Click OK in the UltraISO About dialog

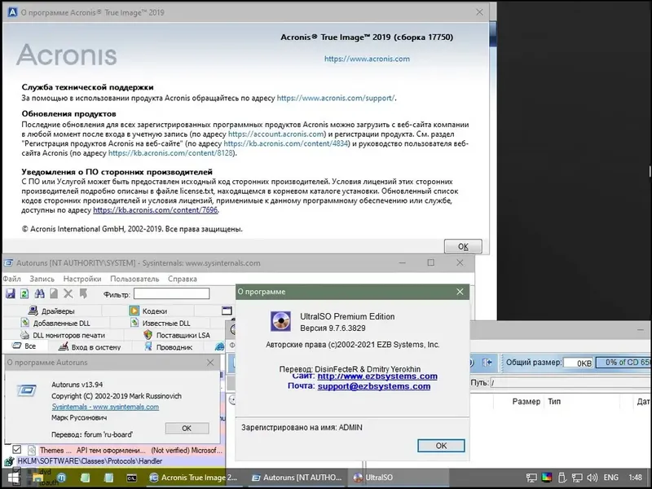[440, 446]
